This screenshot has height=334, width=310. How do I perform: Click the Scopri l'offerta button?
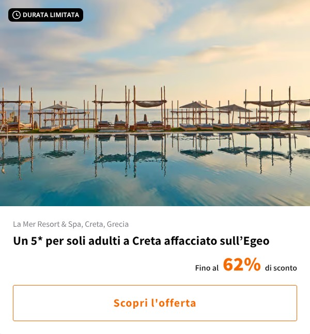point(155,303)
